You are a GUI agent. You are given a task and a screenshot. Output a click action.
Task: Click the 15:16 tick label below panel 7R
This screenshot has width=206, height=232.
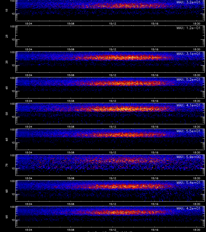pos(154,178)
